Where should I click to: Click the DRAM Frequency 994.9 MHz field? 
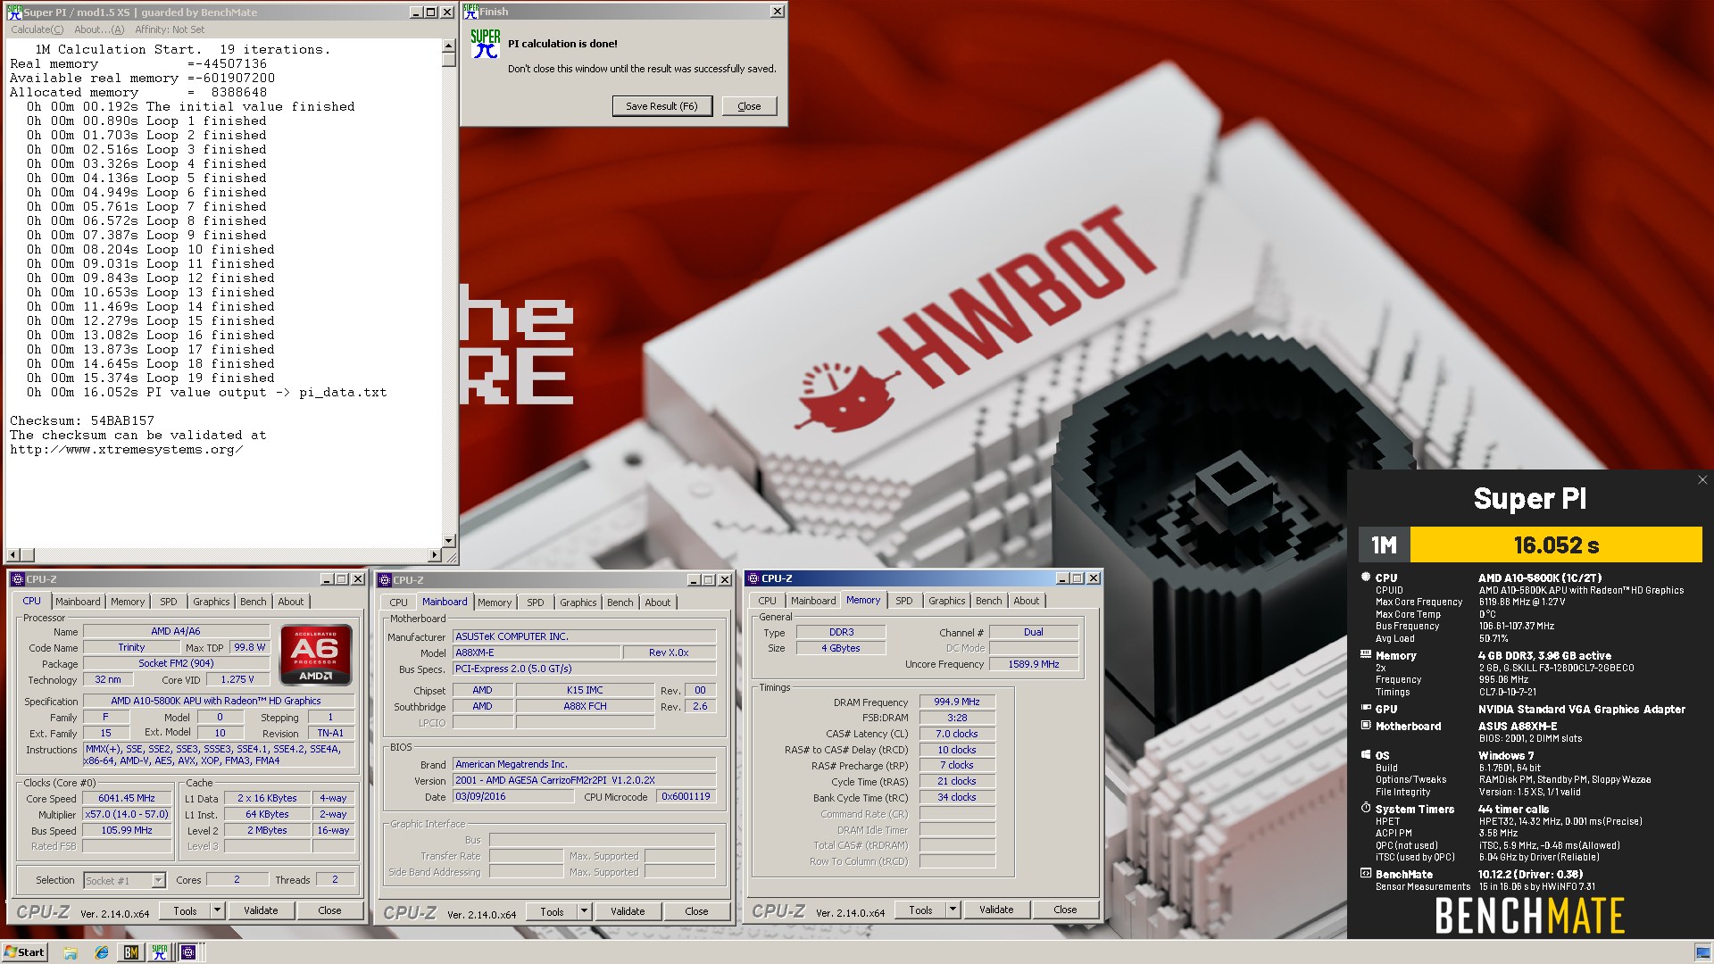[x=957, y=702]
